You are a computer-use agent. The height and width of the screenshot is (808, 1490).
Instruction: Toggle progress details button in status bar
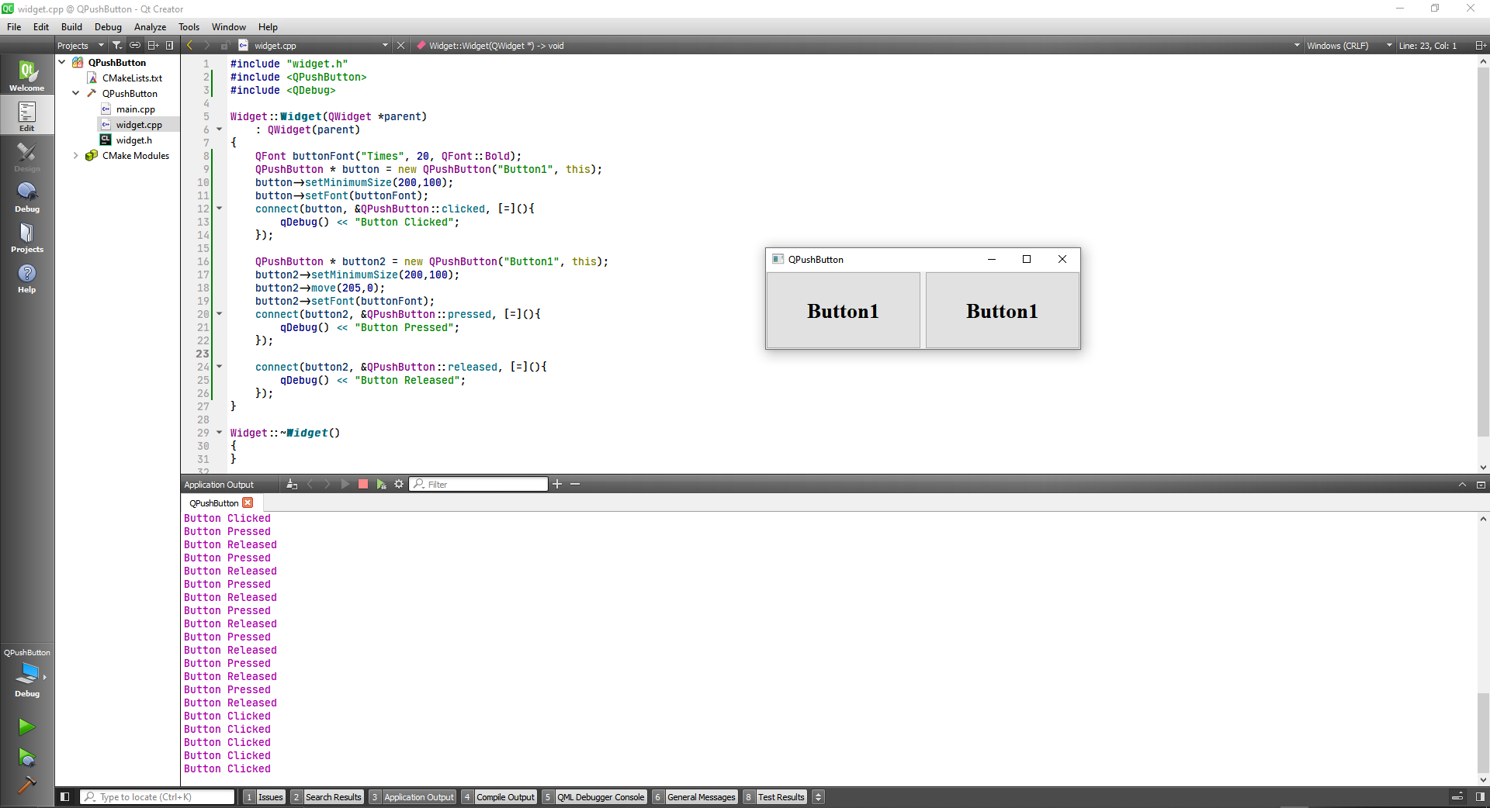(x=1457, y=796)
